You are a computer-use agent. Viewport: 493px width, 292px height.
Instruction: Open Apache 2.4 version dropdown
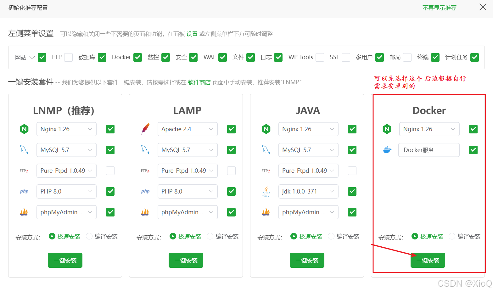[188, 129]
